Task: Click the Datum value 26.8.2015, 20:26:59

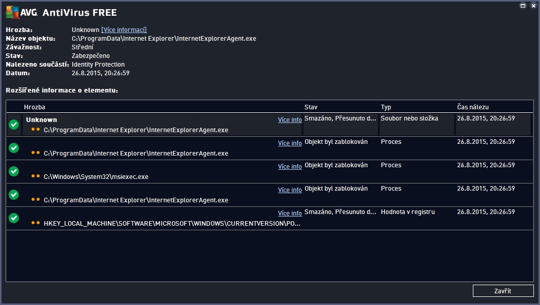Action: (x=101, y=73)
